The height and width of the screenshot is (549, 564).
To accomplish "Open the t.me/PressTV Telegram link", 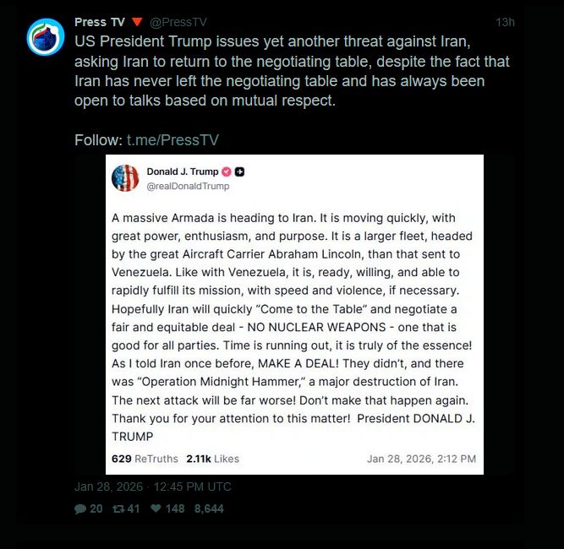I will [x=172, y=139].
